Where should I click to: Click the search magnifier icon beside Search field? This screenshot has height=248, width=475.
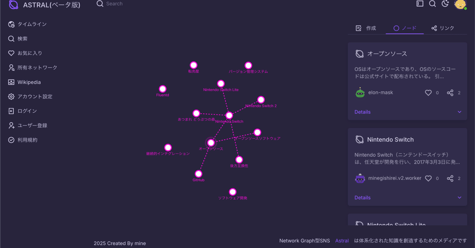100,4
